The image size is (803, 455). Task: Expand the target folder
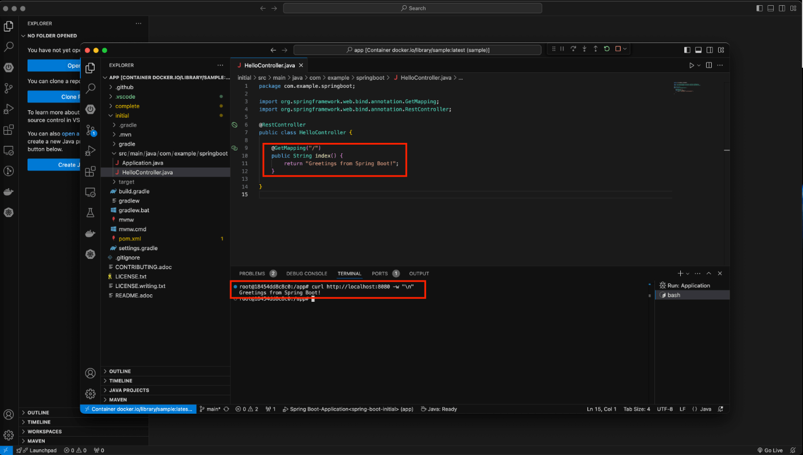pyautogui.click(x=165, y=182)
